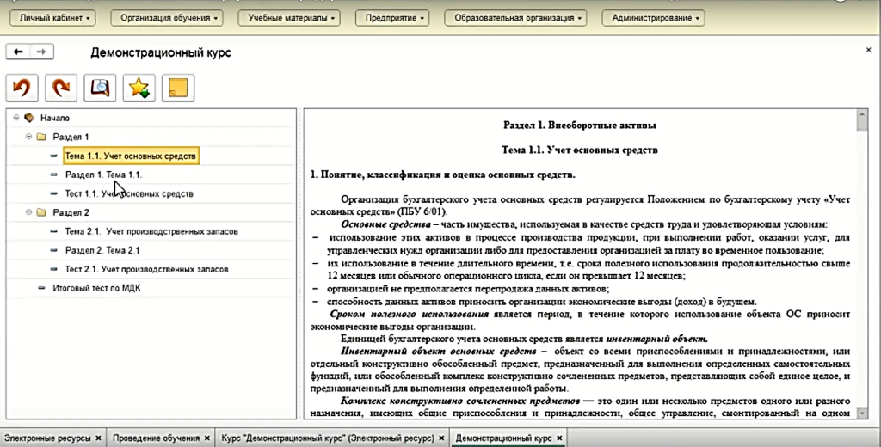Viewport: 881px width, 447px height.
Task: Click the content pane vertical scrollbar thumb
Action: coord(862,124)
